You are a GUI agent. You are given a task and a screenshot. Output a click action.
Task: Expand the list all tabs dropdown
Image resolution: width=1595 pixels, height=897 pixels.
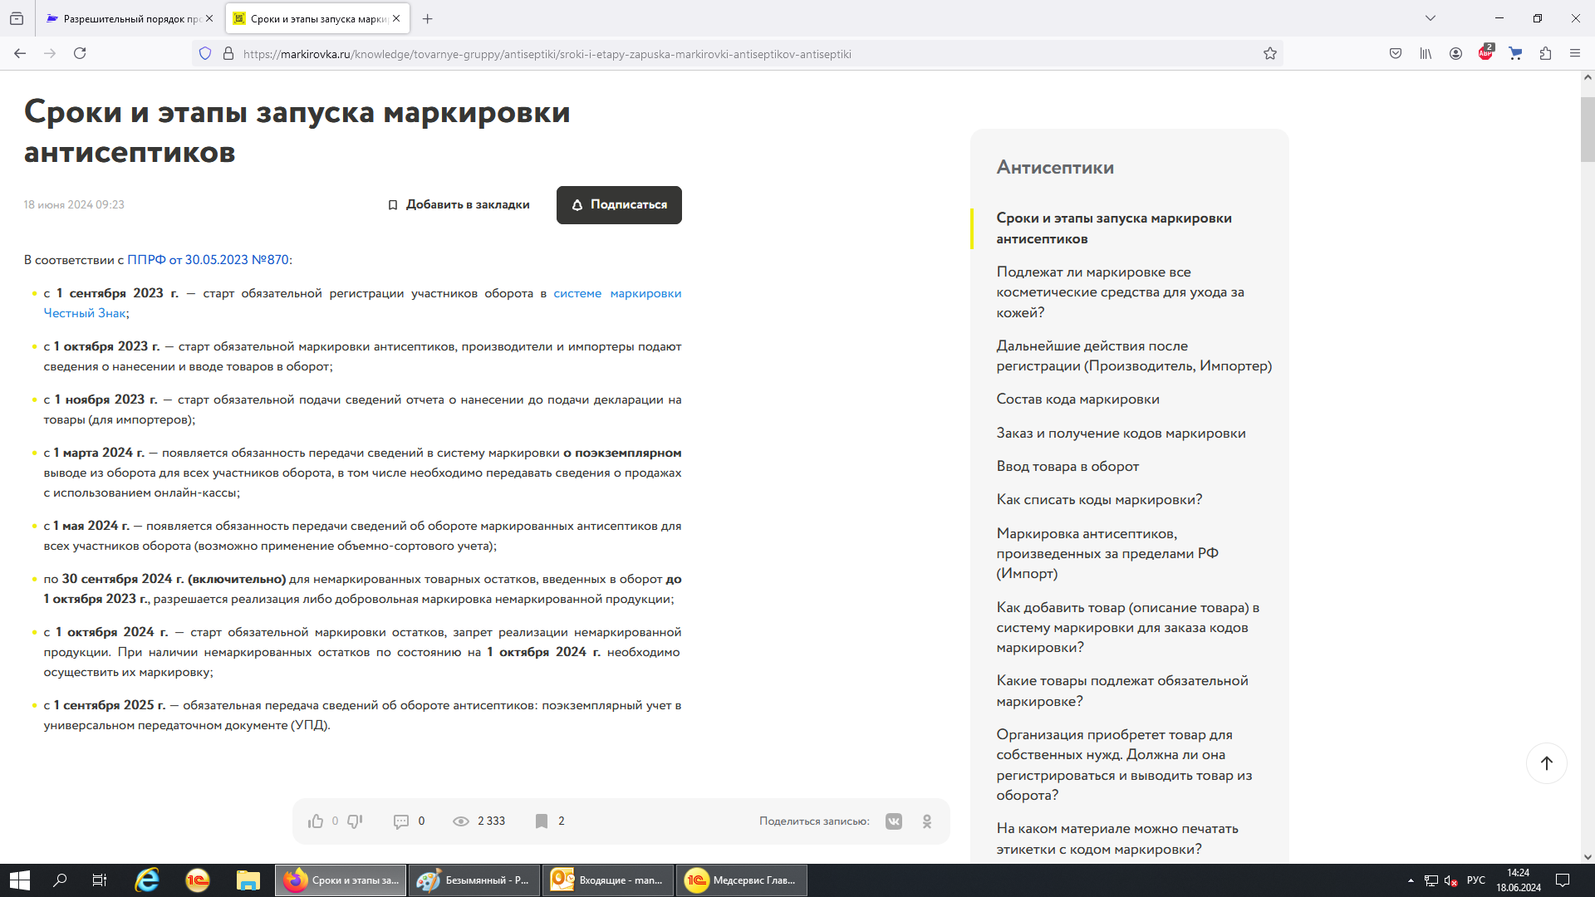tap(1430, 18)
